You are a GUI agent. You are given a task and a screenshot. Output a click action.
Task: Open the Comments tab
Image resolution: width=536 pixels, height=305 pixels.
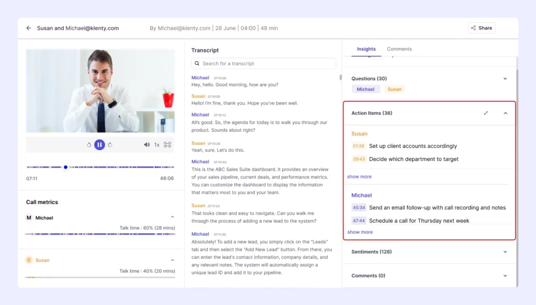point(399,49)
